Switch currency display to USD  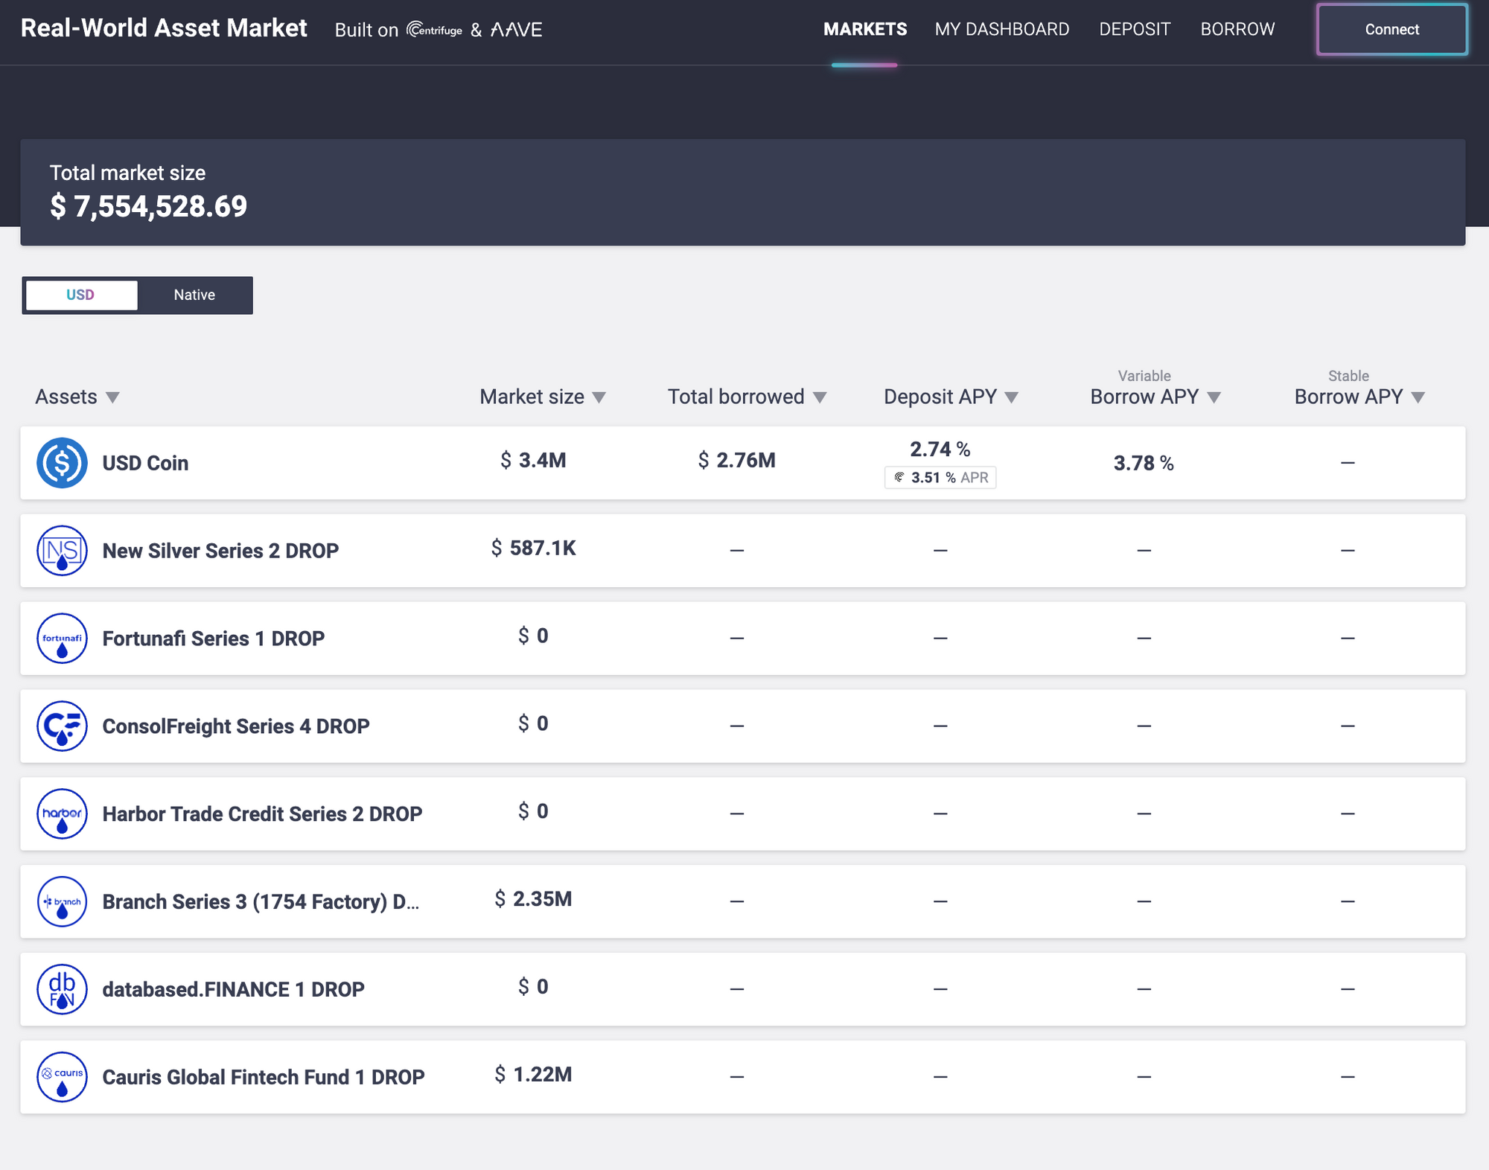tap(80, 295)
